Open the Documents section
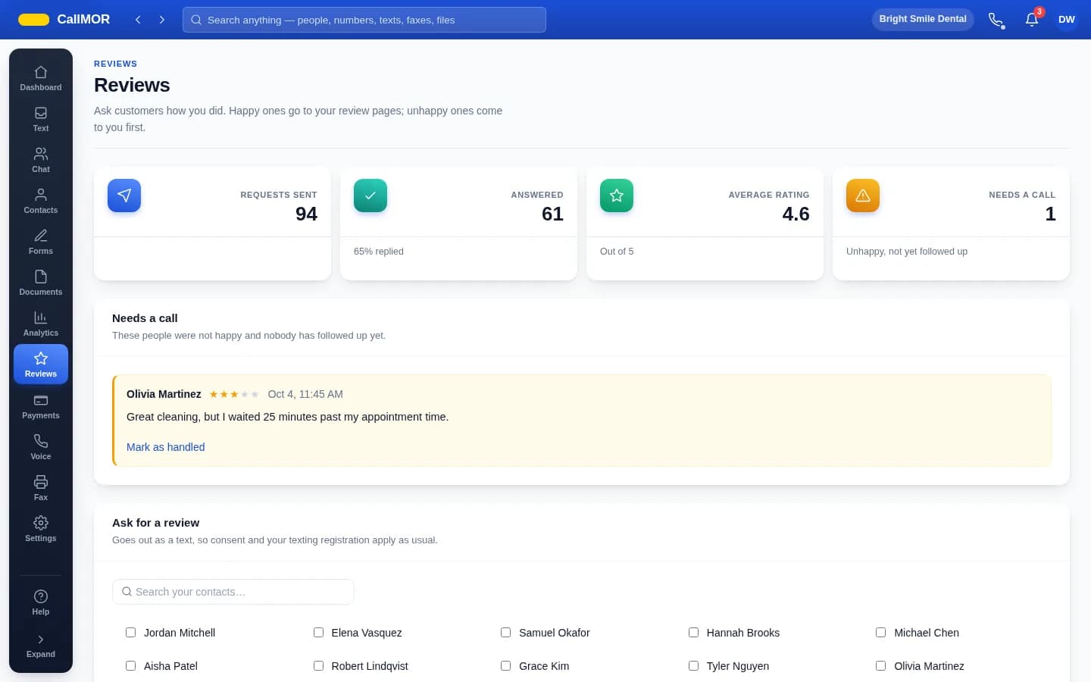The height and width of the screenshot is (682, 1091). pyautogui.click(x=41, y=283)
